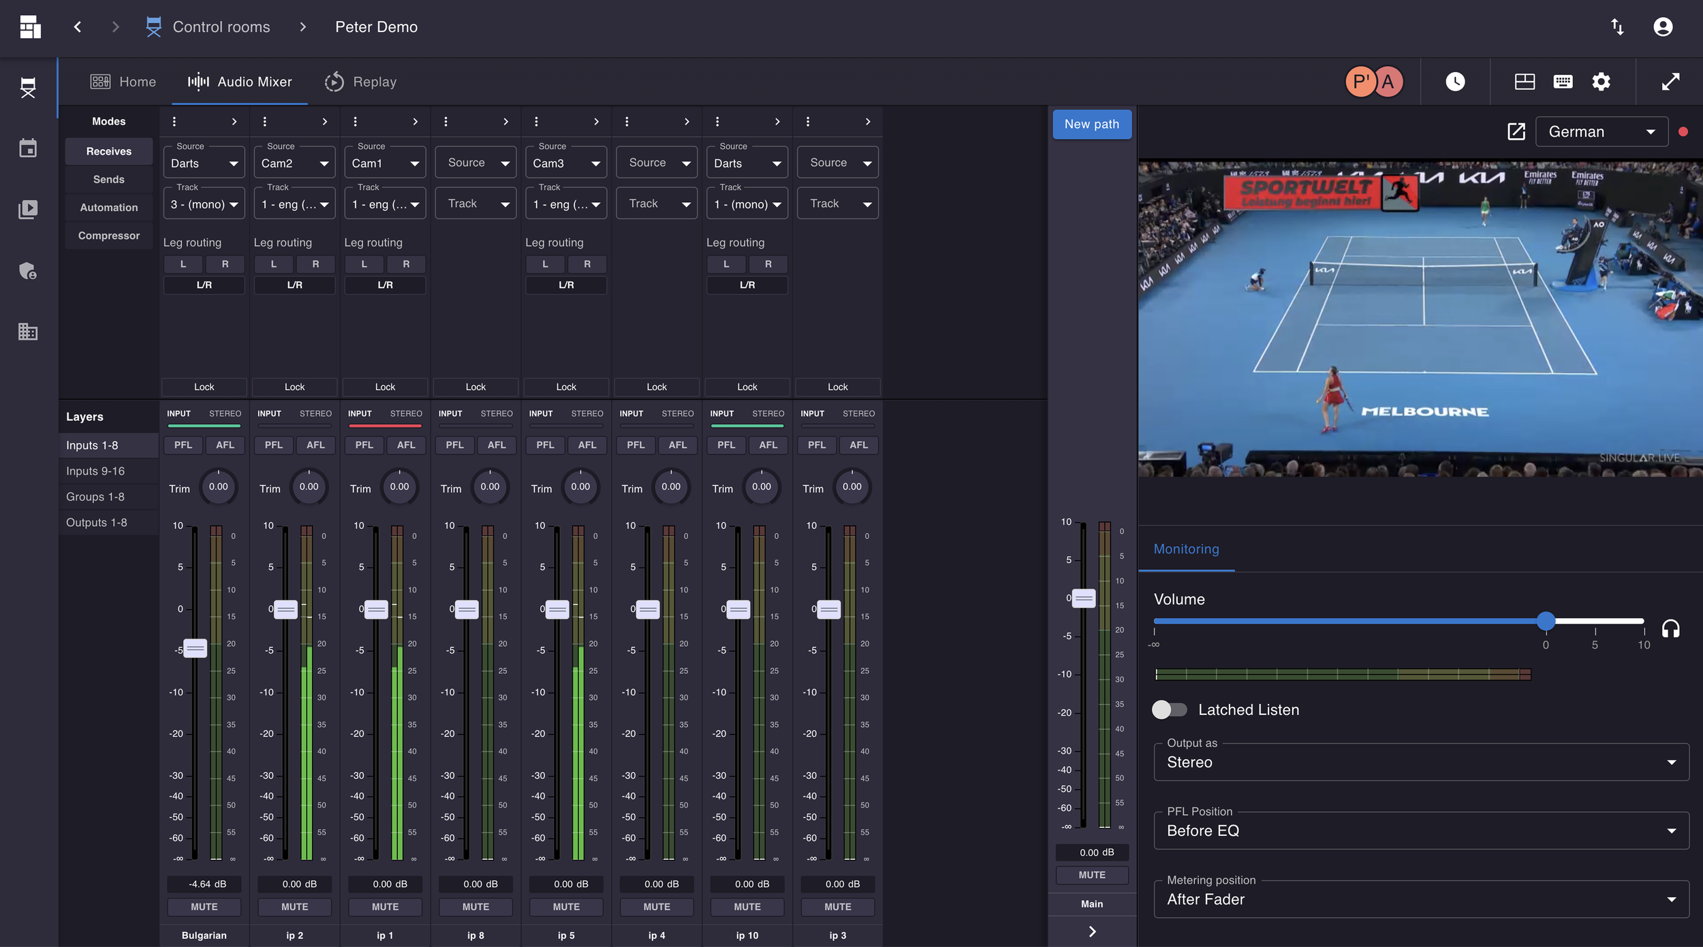1703x947 pixels.
Task: Open the Cam2 source dropdown
Action: pos(295,163)
